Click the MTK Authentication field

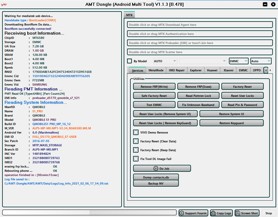click(200, 34)
